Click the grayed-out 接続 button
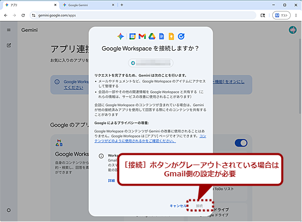 (x=199, y=206)
